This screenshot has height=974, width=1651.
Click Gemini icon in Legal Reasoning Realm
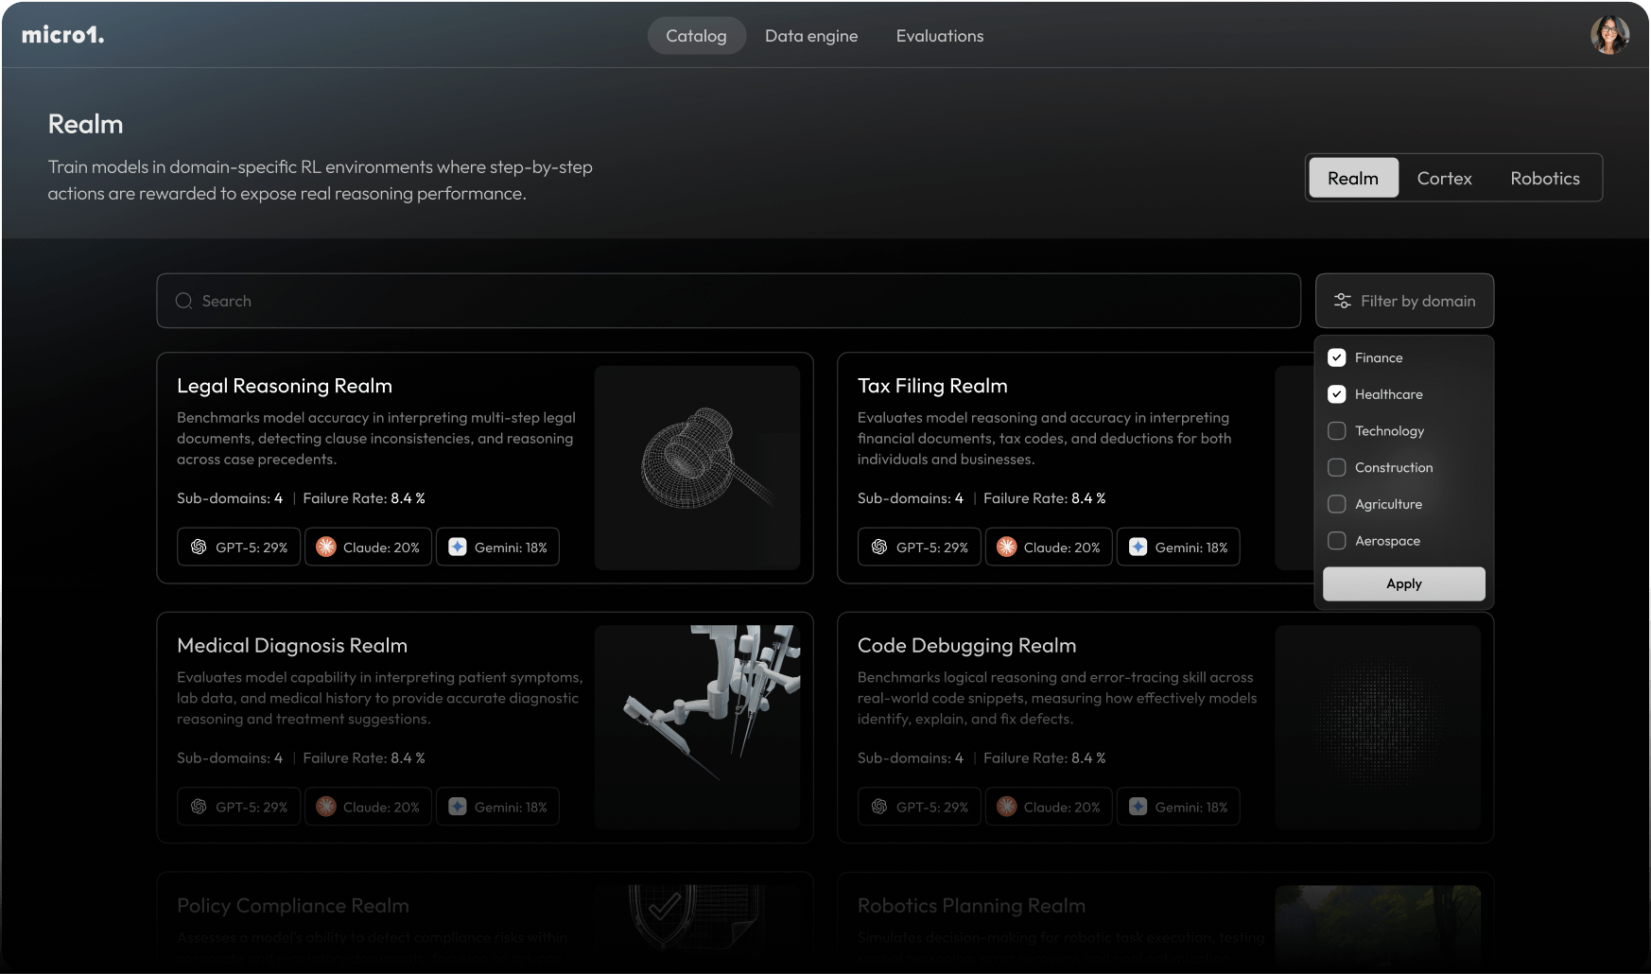(458, 547)
